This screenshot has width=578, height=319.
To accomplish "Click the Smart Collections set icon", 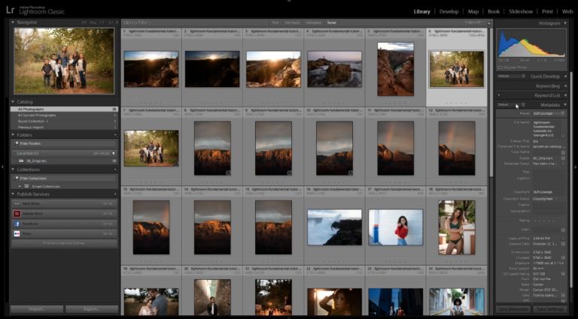I will 28,186.
